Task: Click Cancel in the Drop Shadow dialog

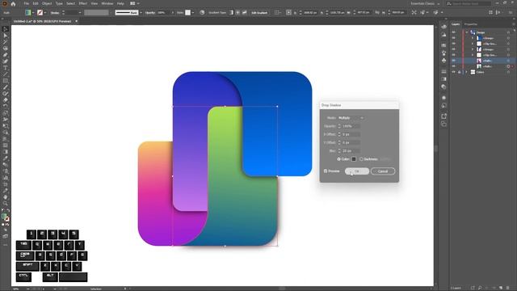Action: coord(382,171)
